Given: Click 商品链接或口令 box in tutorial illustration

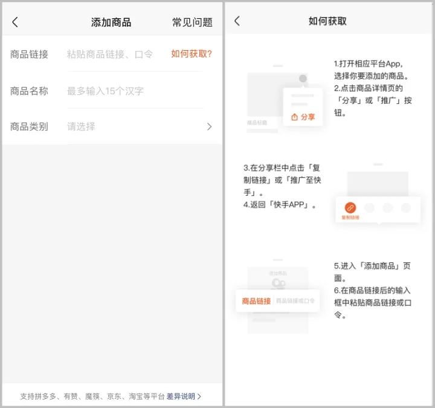Looking at the screenshot, I should click(295, 300).
